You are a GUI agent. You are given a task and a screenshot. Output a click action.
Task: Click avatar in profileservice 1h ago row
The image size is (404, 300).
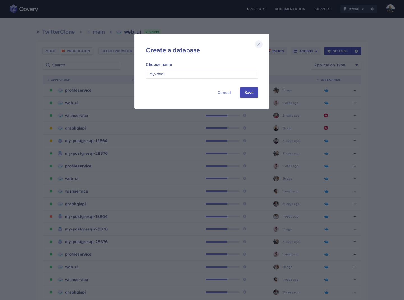[276, 90]
